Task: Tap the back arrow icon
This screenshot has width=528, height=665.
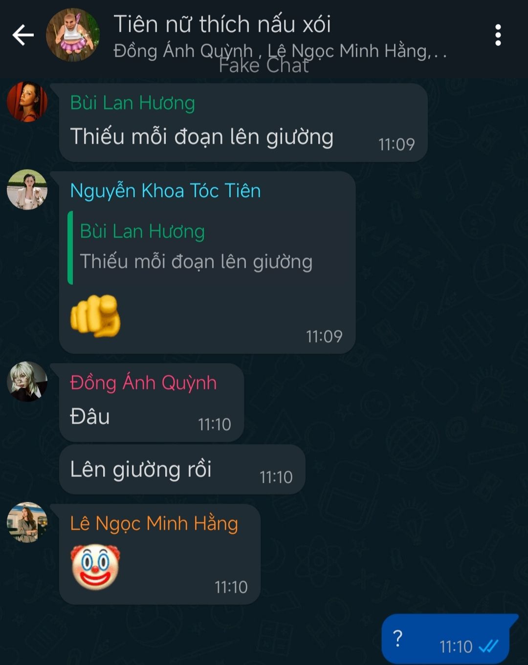Action: coord(23,35)
